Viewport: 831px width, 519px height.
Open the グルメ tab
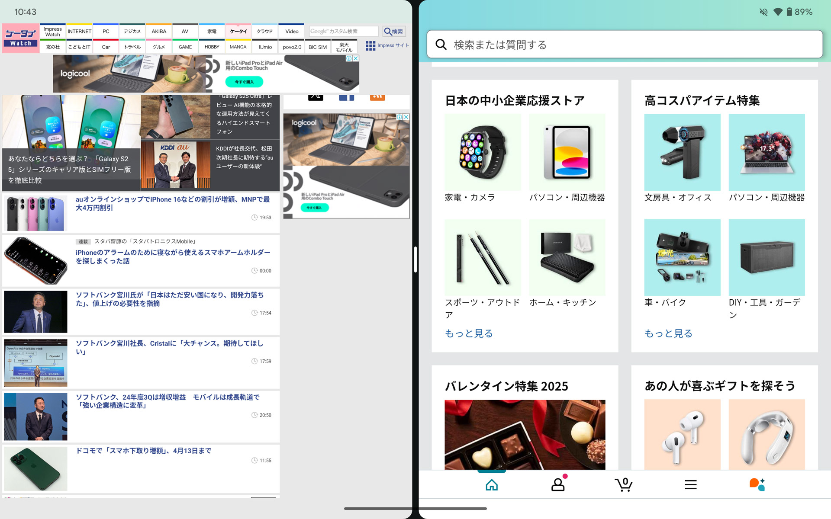click(159, 47)
